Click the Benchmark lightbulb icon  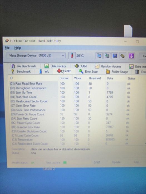[x=13, y=72]
